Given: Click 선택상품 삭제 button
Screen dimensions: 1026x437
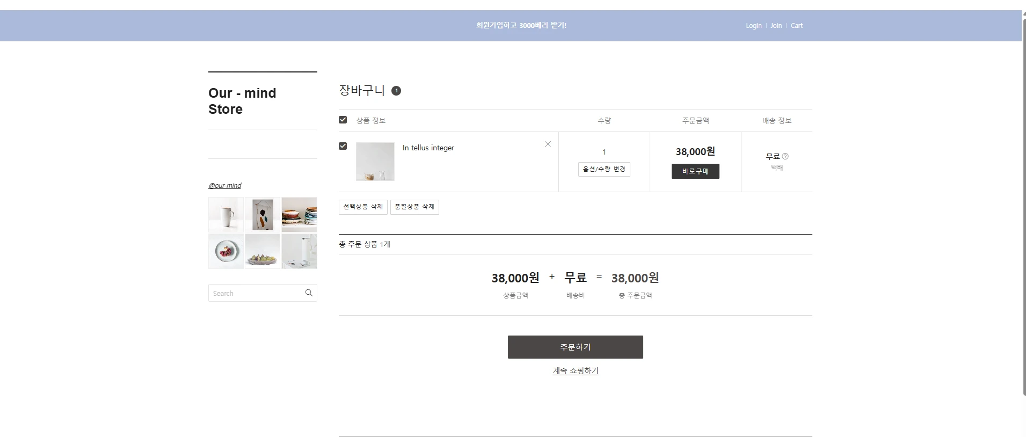Looking at the screenshot, I should coord(363,207).
